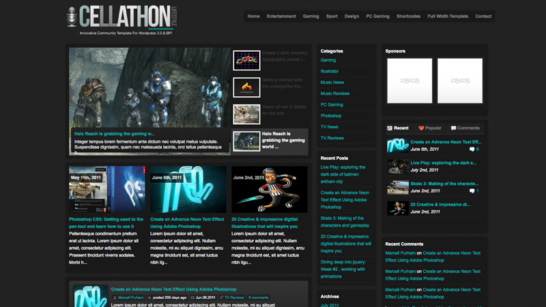546x307 pixels.
Task: Open the dancing character thumbnail dated June 2nd
Action: [269, 190]
